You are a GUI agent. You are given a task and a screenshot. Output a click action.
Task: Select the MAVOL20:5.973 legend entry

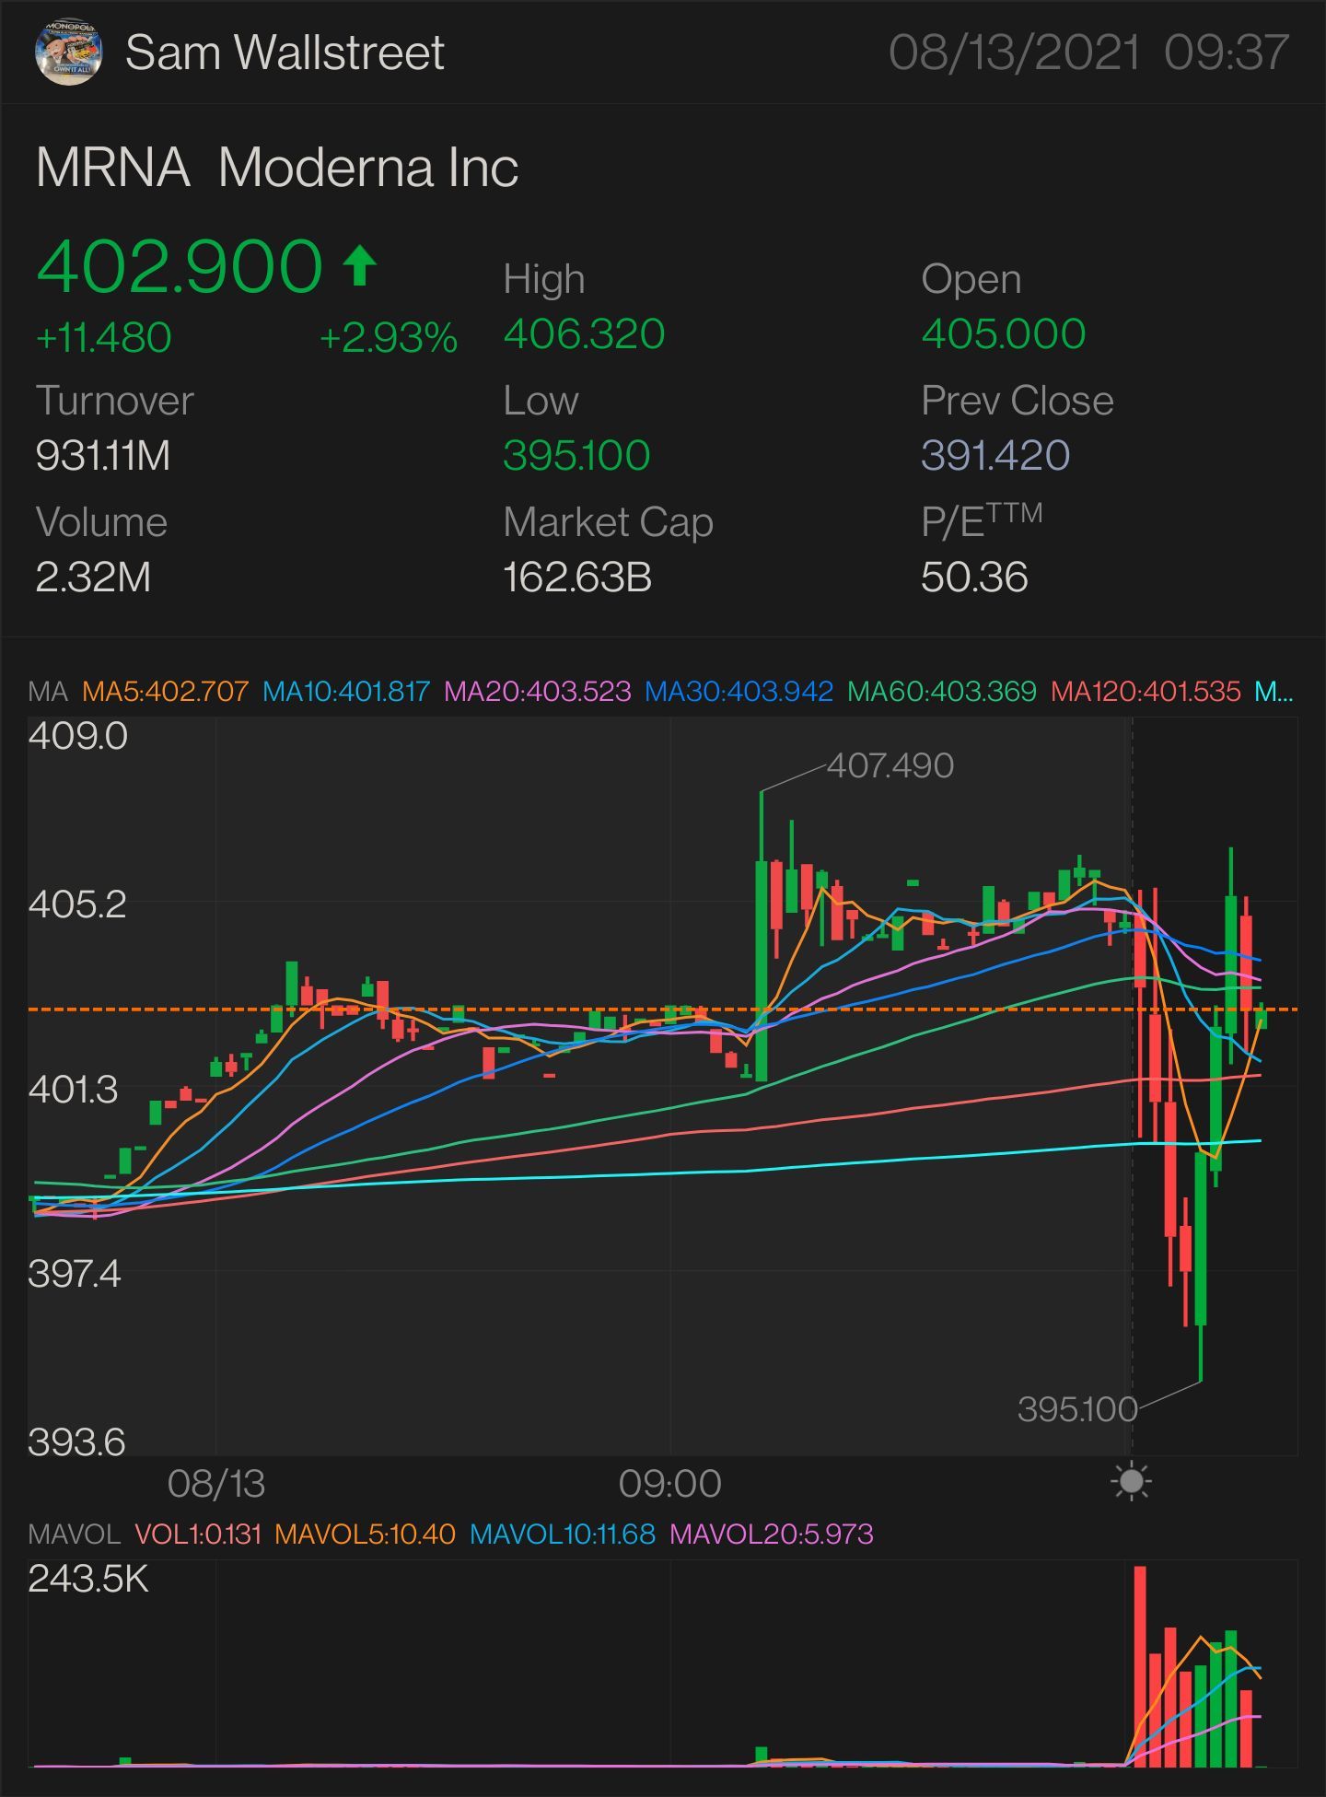[x=772, y=1534]
